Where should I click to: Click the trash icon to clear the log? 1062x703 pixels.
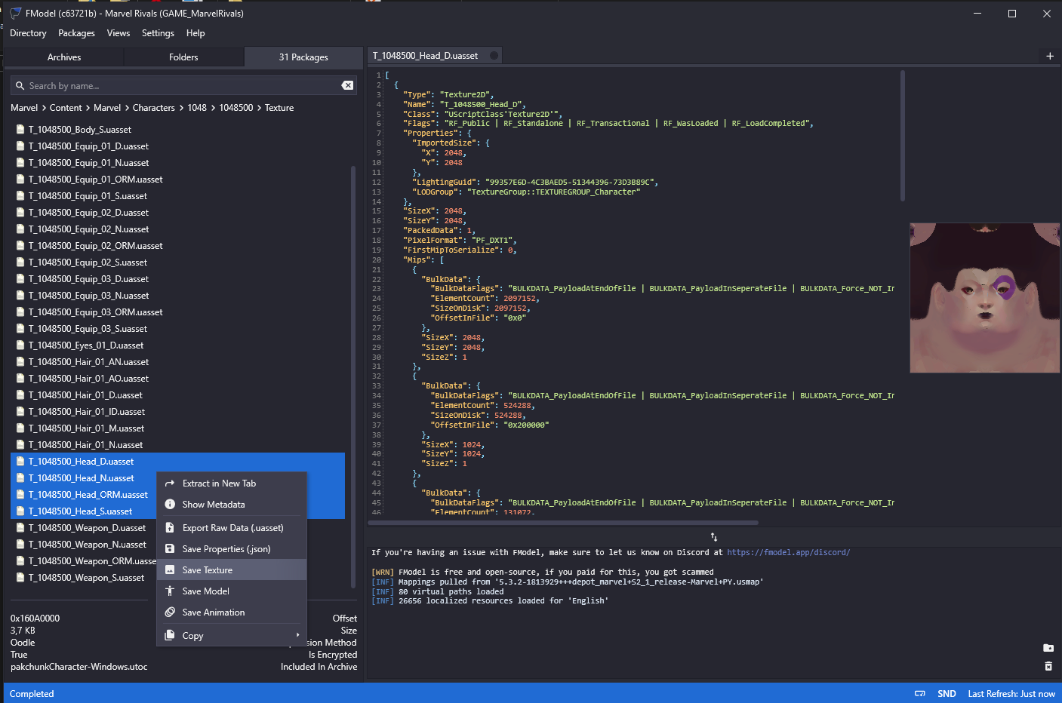click(x=1048, y=666)
